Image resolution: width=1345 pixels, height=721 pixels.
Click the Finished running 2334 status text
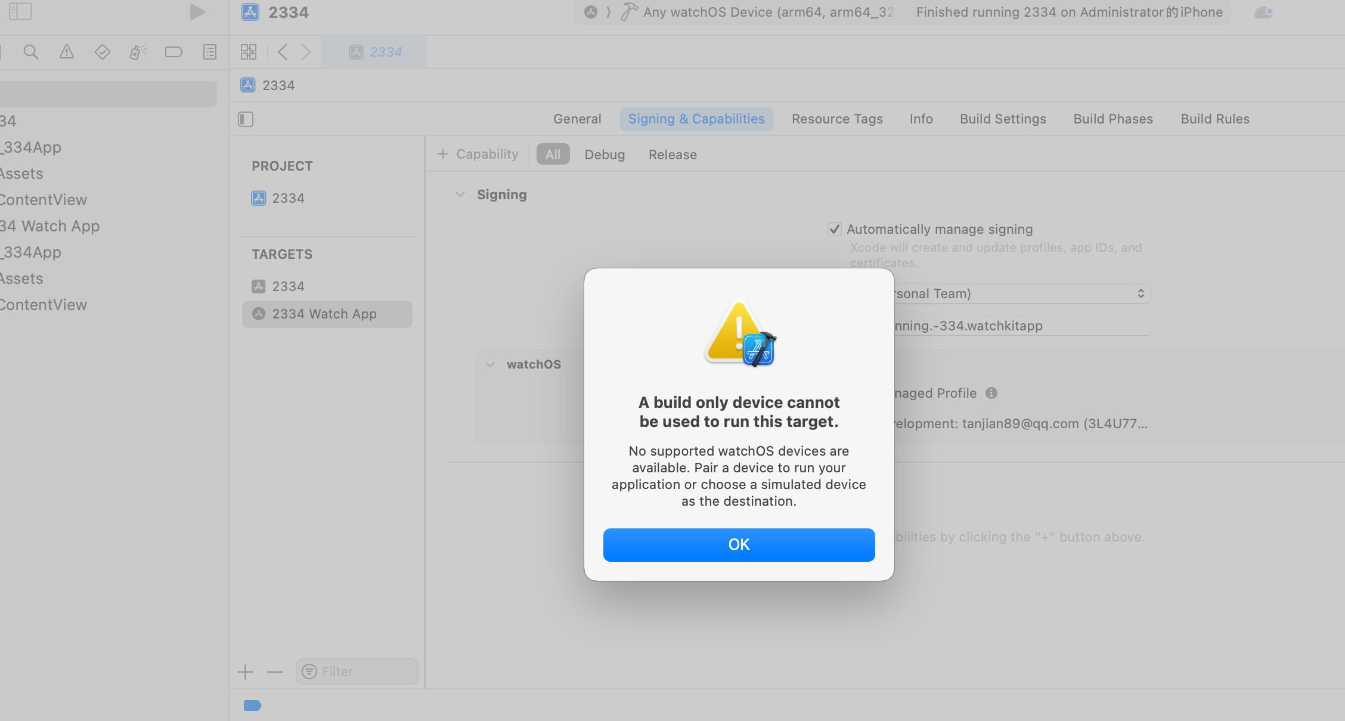click(1069, 12)
